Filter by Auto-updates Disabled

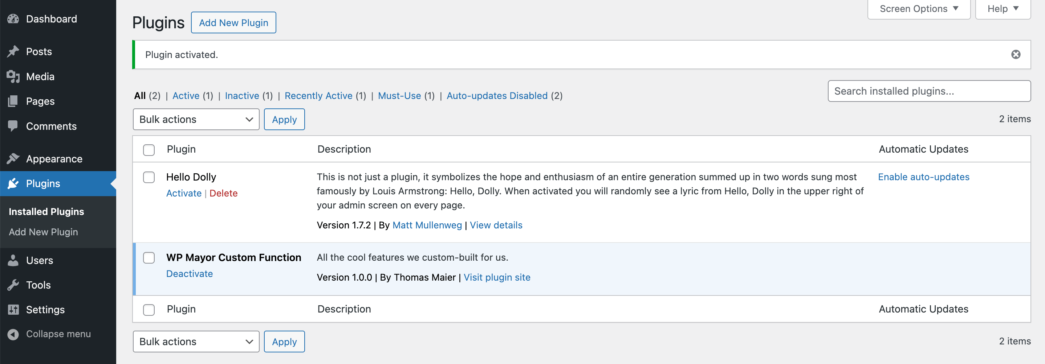(497, 96)
